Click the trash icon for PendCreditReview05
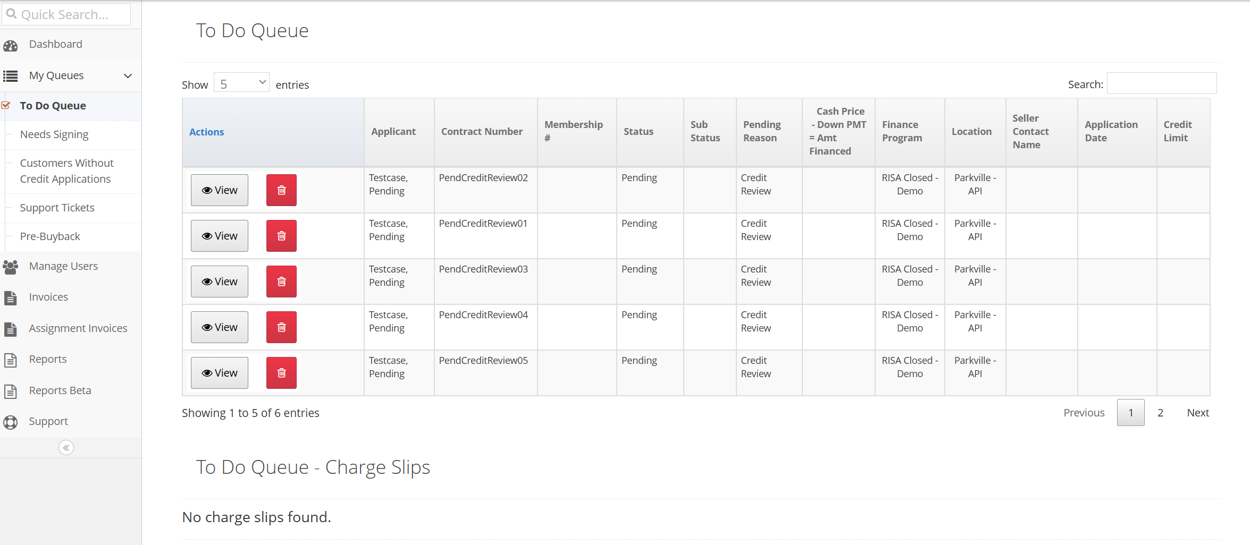 pyautogui.click(x=281, y=373)
